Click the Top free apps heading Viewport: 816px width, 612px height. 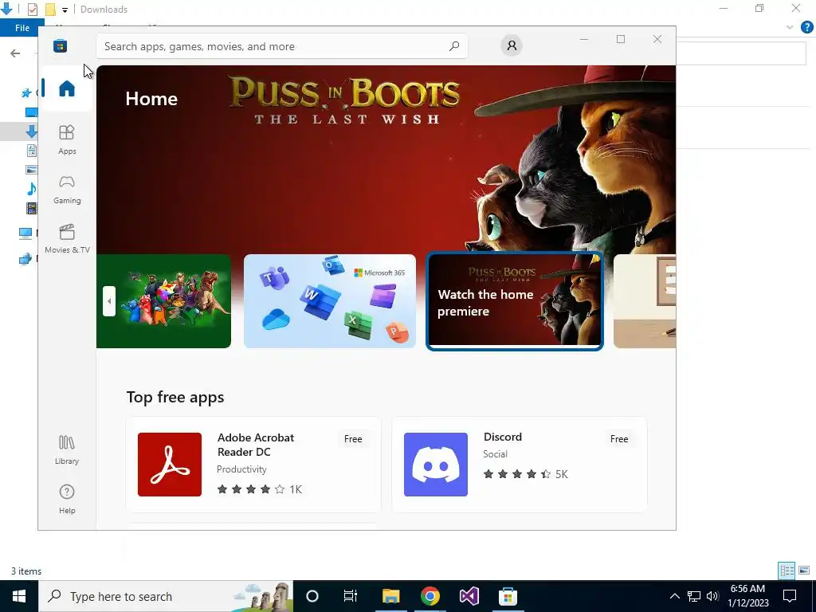click(x=175, y=397)
